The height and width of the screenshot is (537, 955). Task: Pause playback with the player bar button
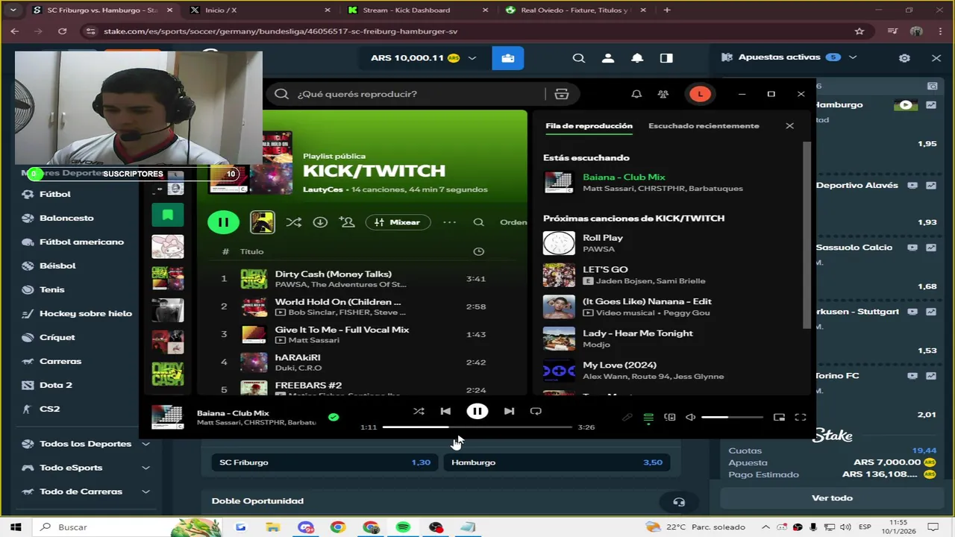point(477,411)
